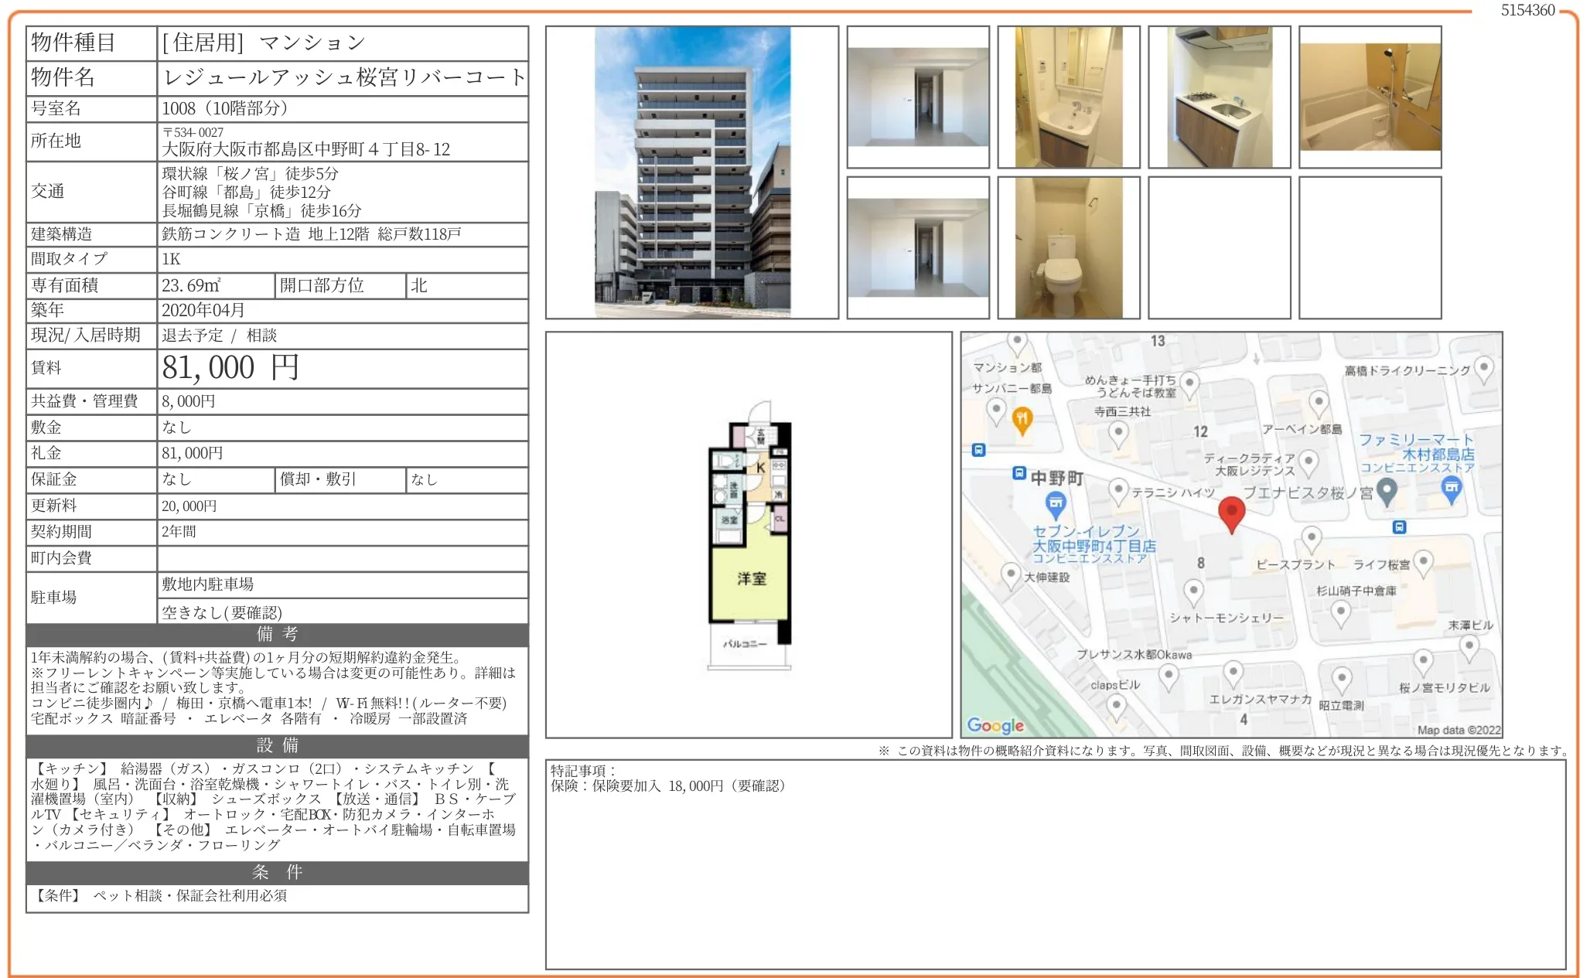Click the FamilyMart store map icon
The width and height of the screenshot is (1590, 978).
(1452, 488)
